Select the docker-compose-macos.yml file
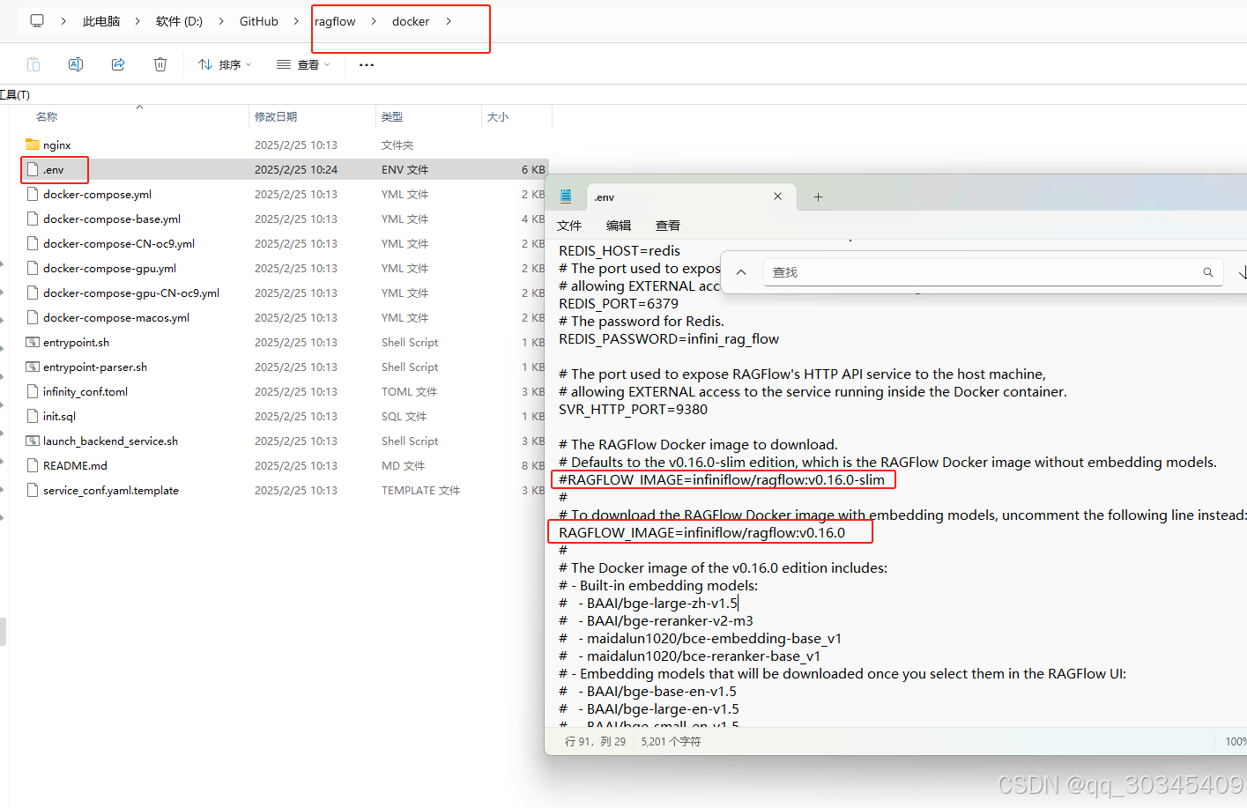 116,317
